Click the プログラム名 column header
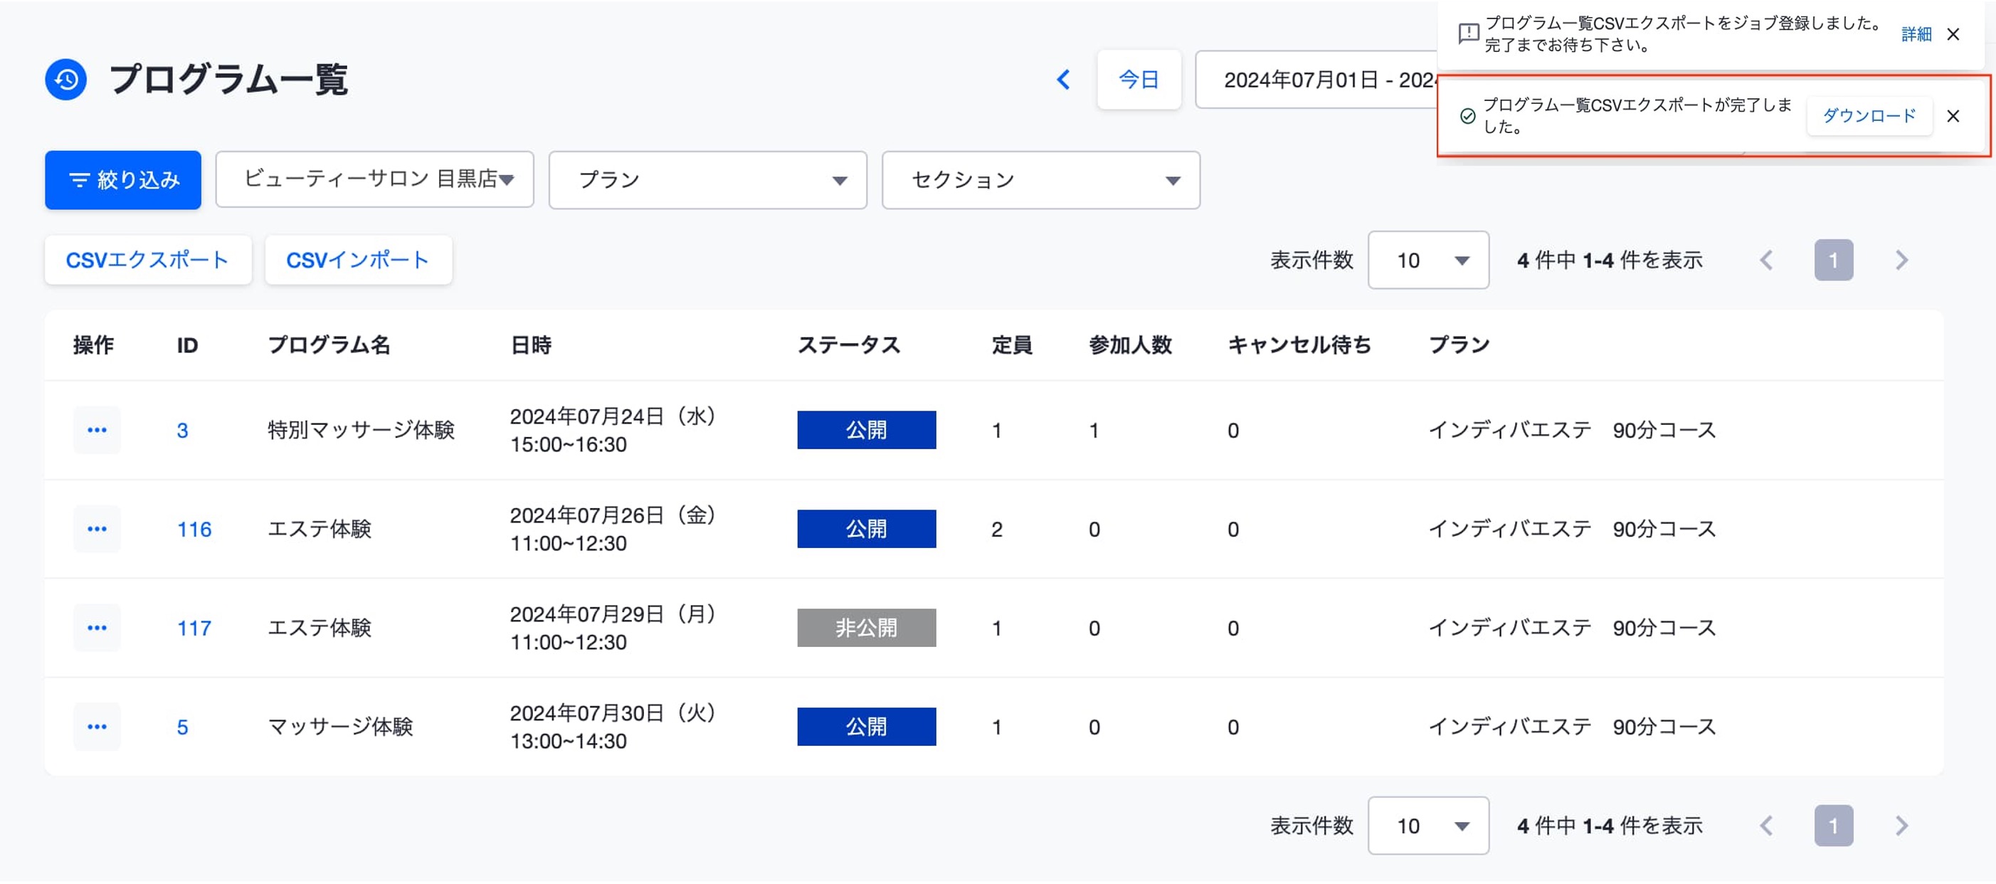 point(329,345)
